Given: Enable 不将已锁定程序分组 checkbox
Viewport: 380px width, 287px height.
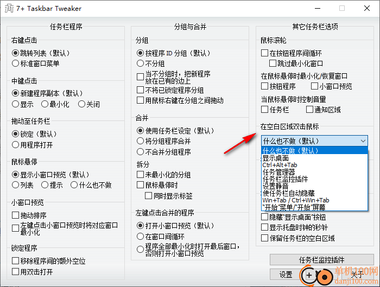Looking at the screenshot, I should click(140, 90).
